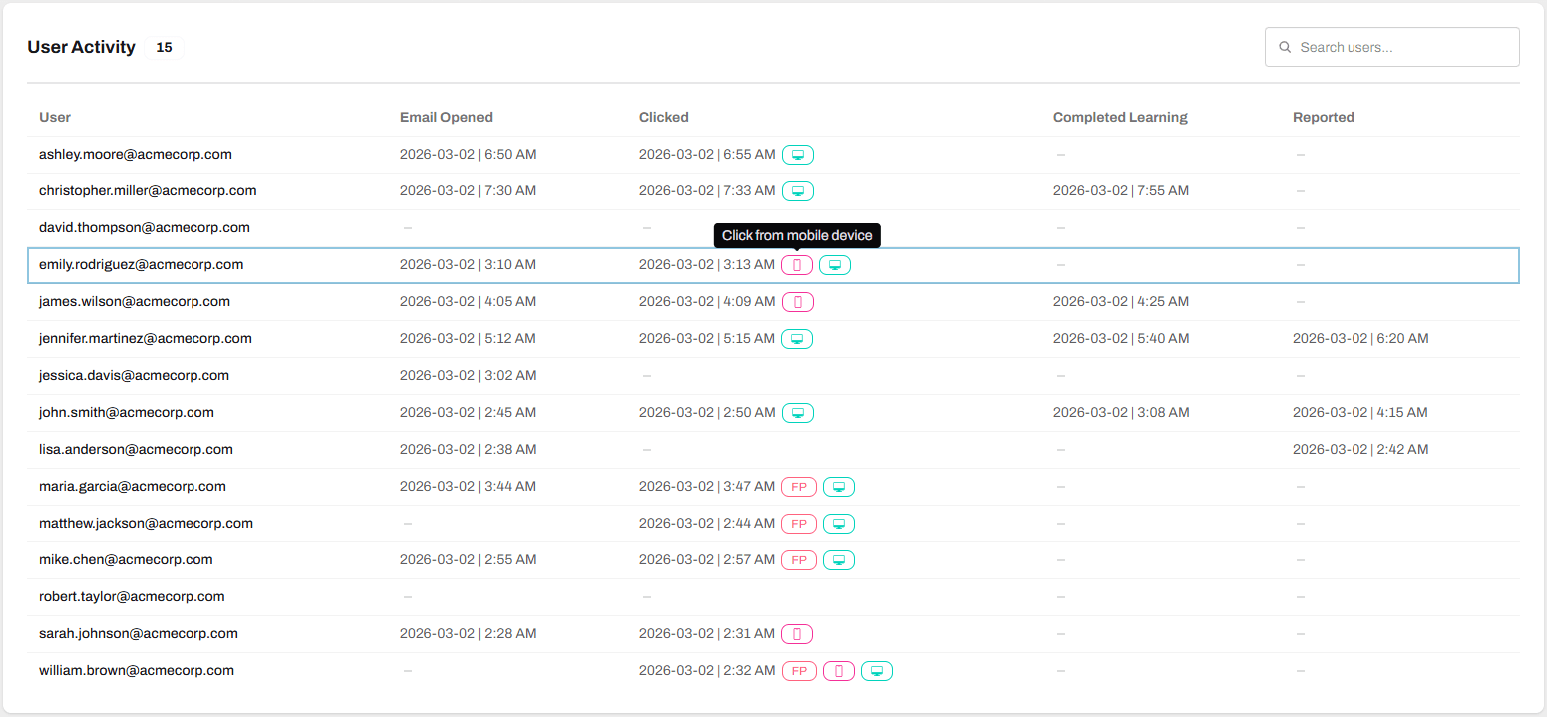Click the user count badge showing 15
1547x717 pixels.
pos(165,46)
